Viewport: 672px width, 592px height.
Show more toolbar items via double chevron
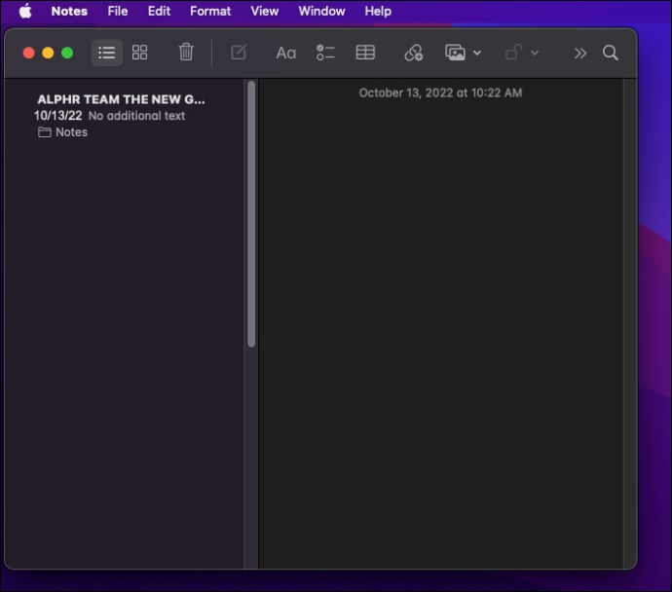pos(579,54)
